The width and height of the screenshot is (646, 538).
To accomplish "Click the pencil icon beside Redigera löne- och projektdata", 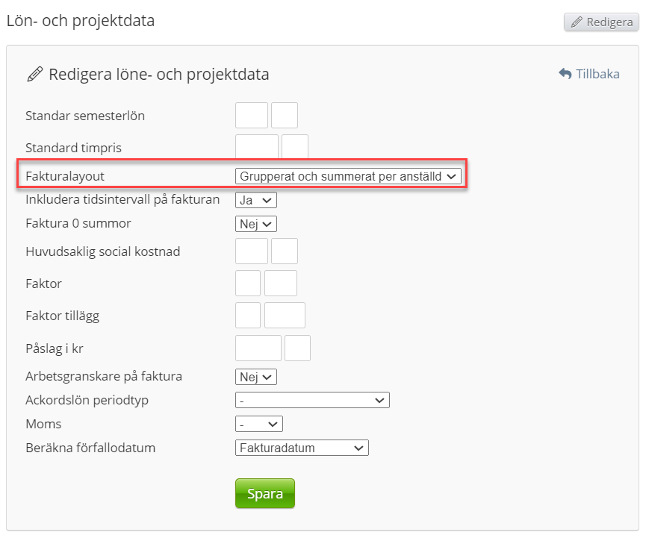I will tap(34, 75).
